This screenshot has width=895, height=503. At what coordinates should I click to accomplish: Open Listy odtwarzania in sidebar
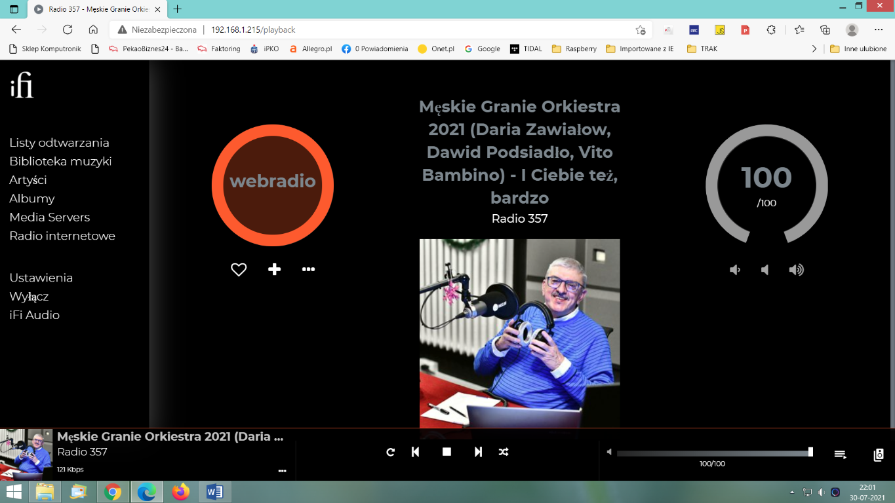tap(59, 143)
